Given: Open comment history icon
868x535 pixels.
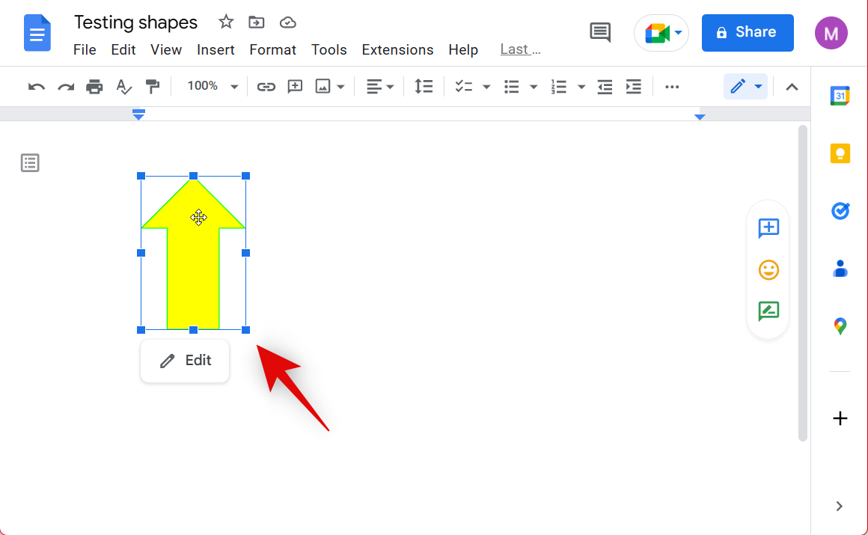Looking at the screenshot, I should (600, 32).
